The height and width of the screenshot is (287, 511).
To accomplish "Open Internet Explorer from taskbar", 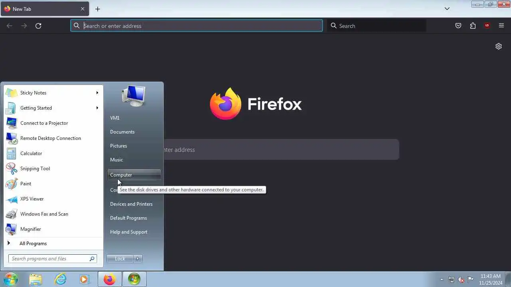I will (x=60, y=279).
